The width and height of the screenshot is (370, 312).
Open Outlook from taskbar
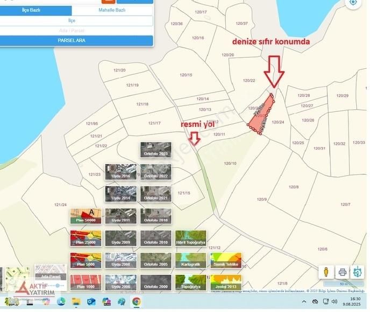point(91,301)
